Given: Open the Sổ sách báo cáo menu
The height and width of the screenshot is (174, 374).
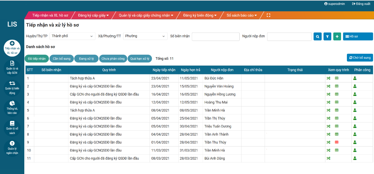Looking at the screenshot, I should tap(242, 15).
